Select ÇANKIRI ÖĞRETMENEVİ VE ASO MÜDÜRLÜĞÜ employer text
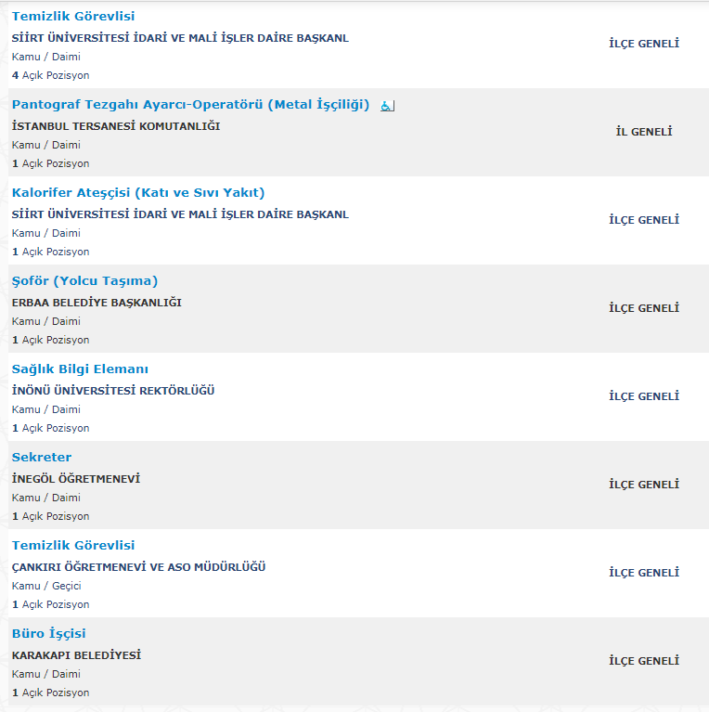 pyautogui.click(x=139, y=567)
